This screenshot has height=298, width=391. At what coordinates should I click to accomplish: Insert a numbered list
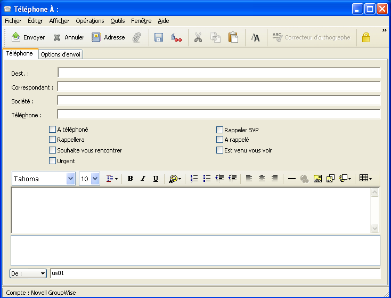click(194, 179)
